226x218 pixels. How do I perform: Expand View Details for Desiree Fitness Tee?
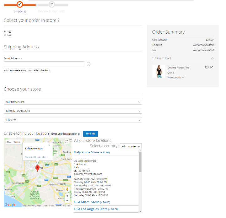pyautogui.click(x=176, y=78)
